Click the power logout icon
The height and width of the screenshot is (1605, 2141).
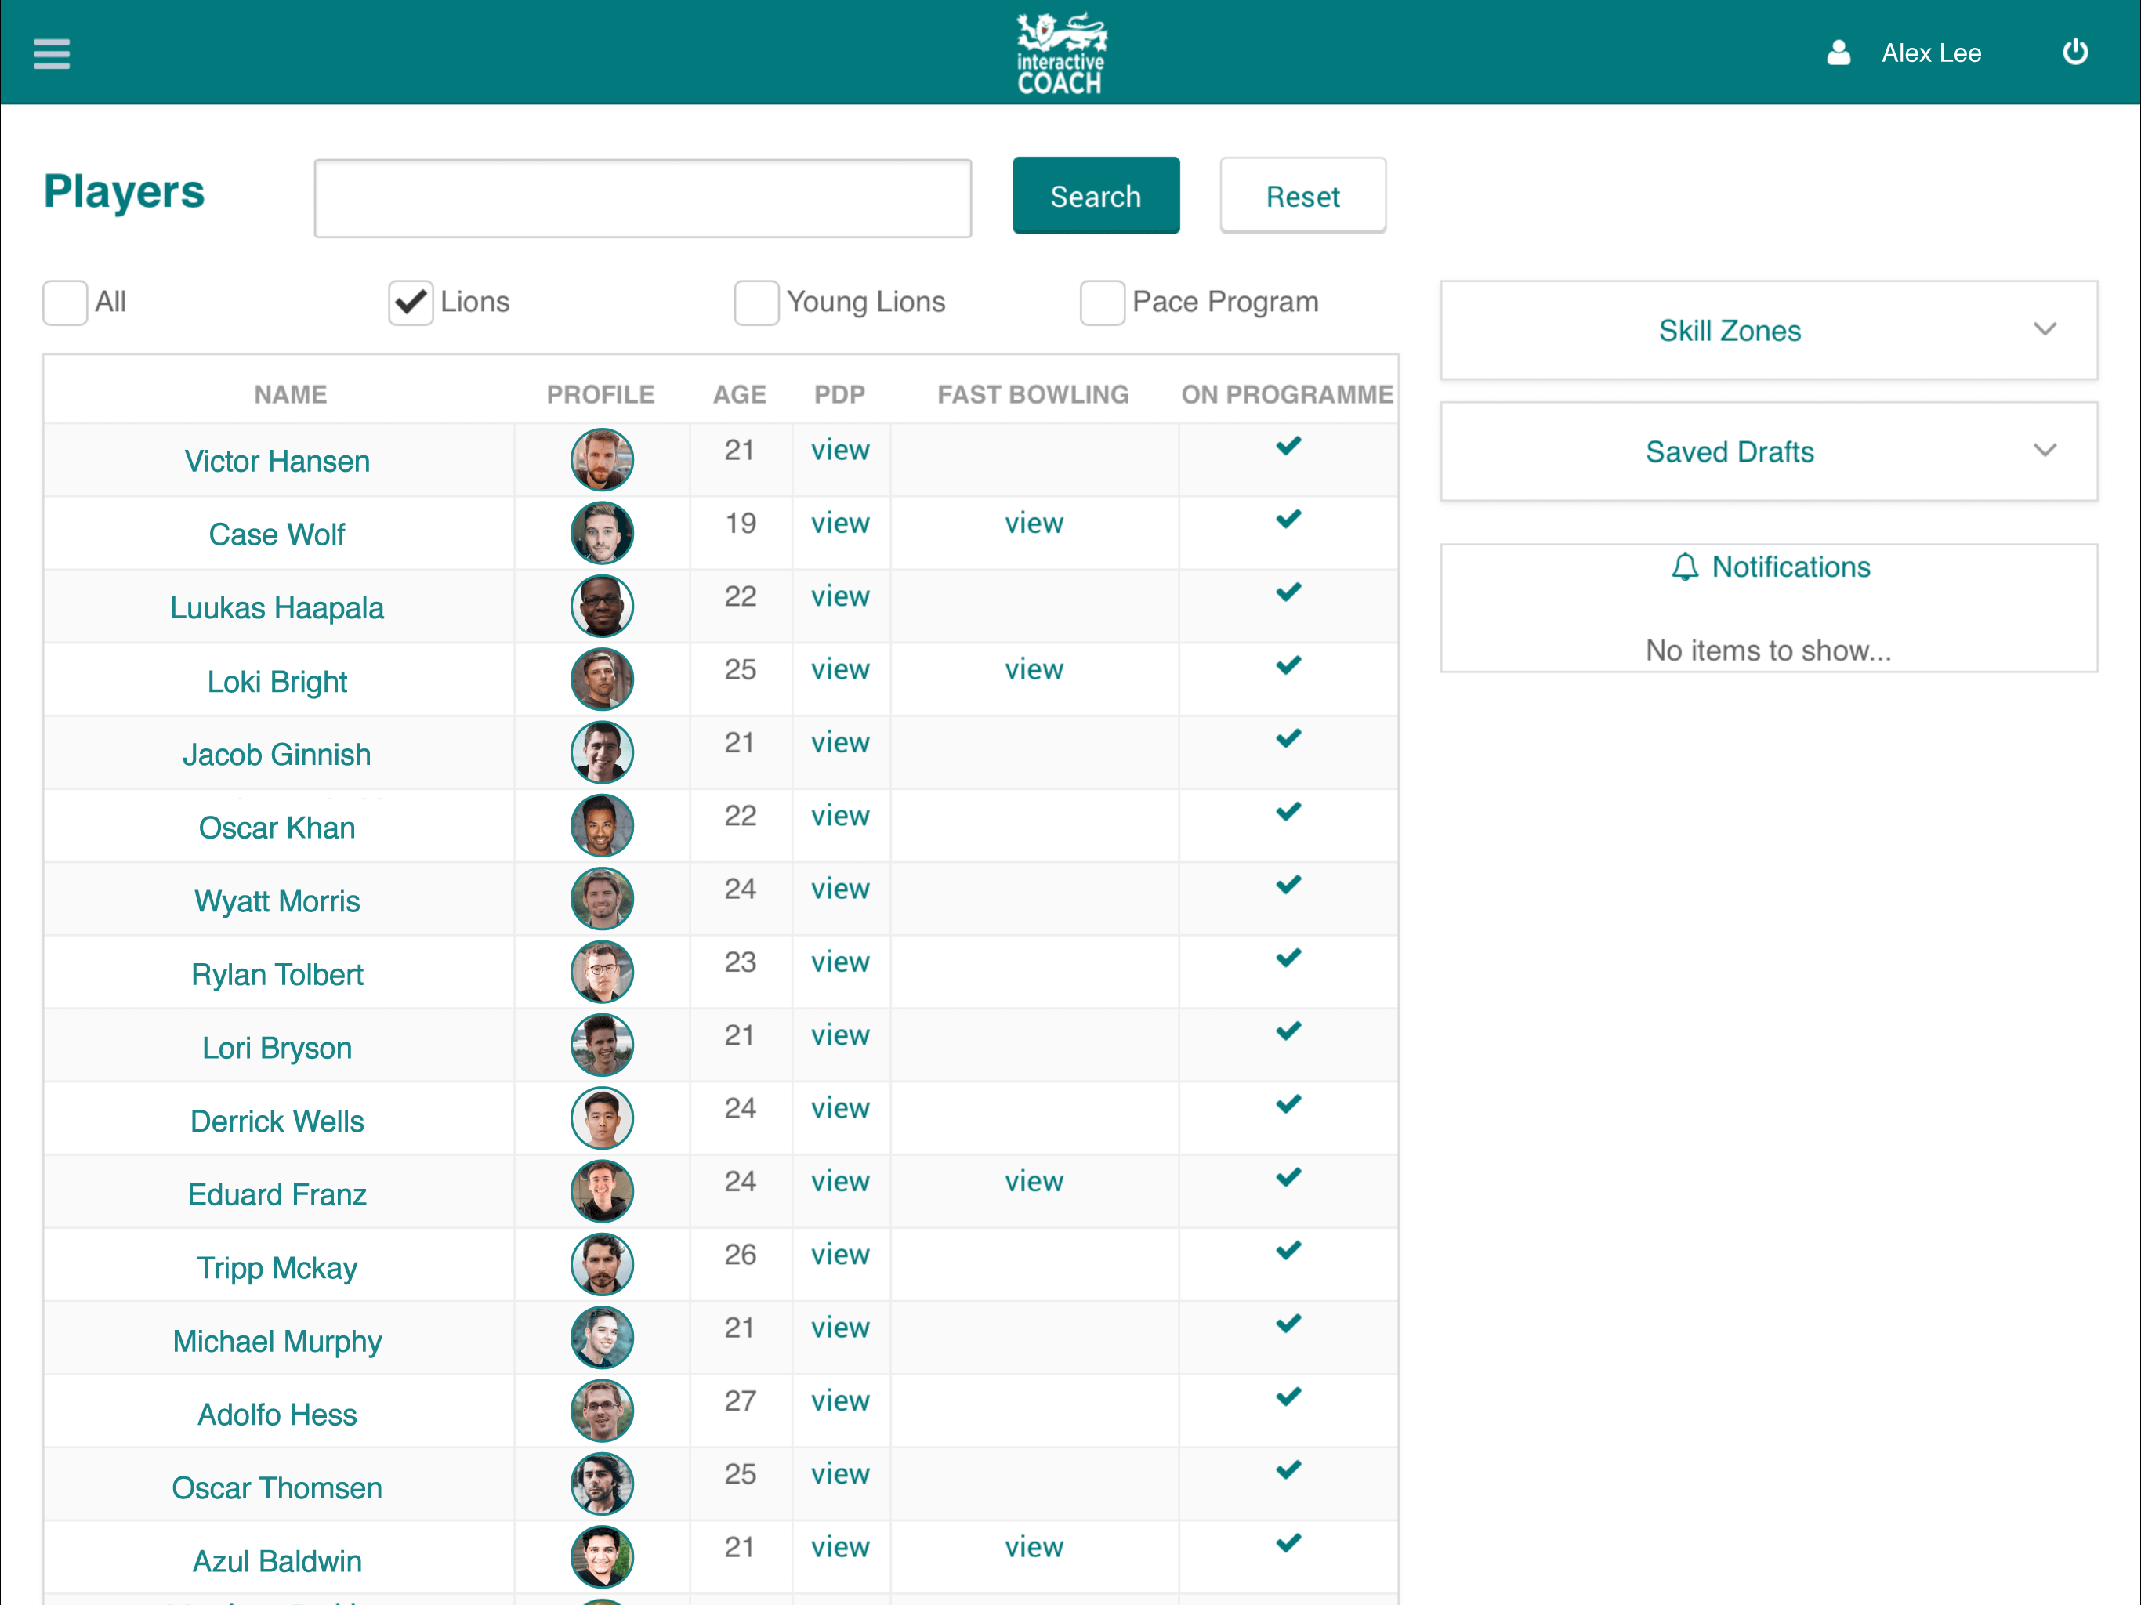tap(2075, 53)
